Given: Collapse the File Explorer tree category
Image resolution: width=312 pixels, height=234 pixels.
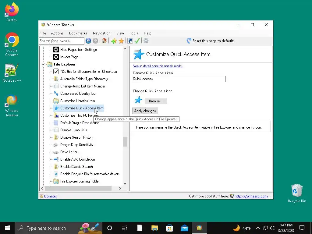Looking at the screenshot, I should (43, 64).
